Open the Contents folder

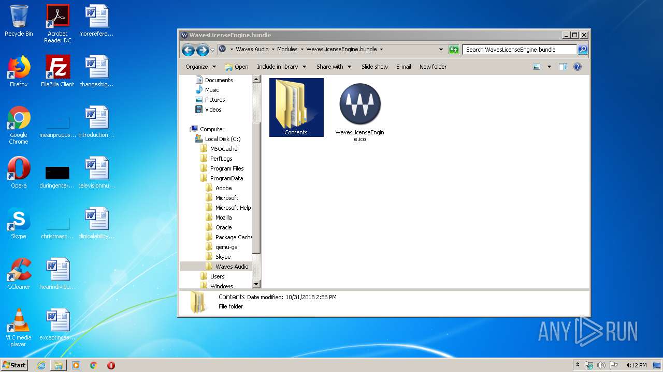tap(296, 107)
